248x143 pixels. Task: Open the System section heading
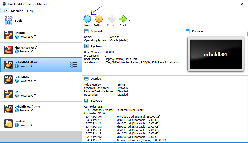(96, 46)
